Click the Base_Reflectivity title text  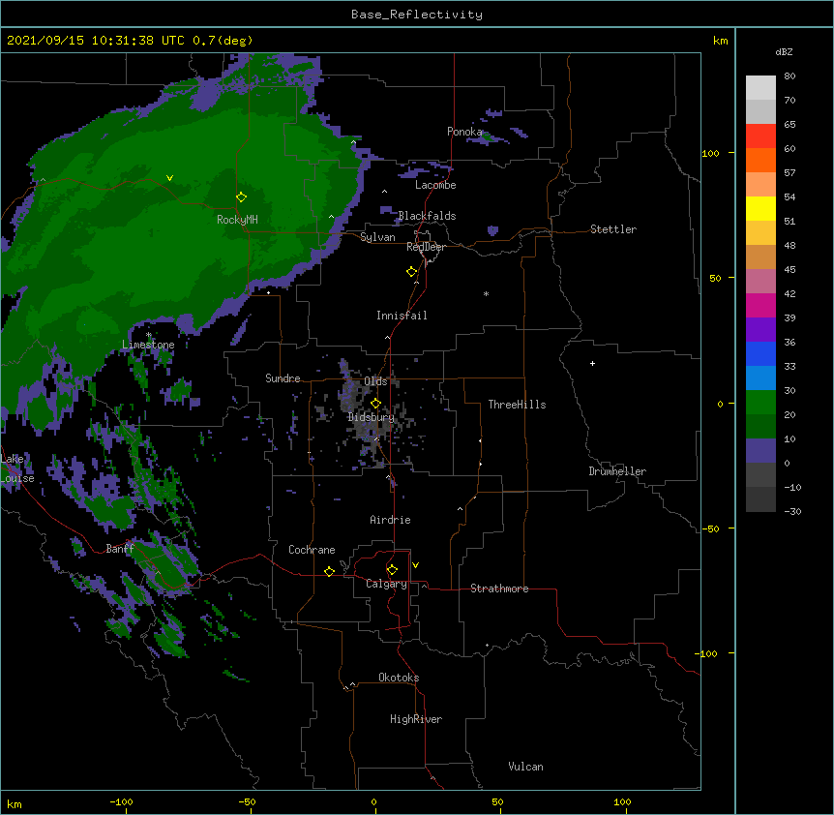click(x=417, y=15)
